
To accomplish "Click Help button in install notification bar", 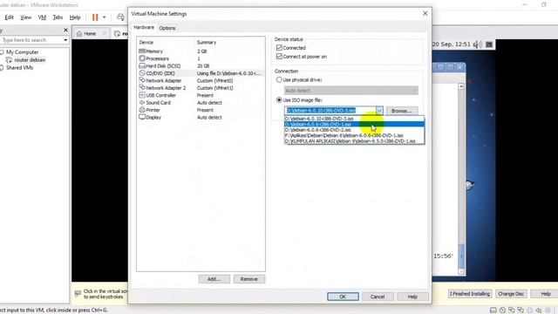I will click(545, 294).
